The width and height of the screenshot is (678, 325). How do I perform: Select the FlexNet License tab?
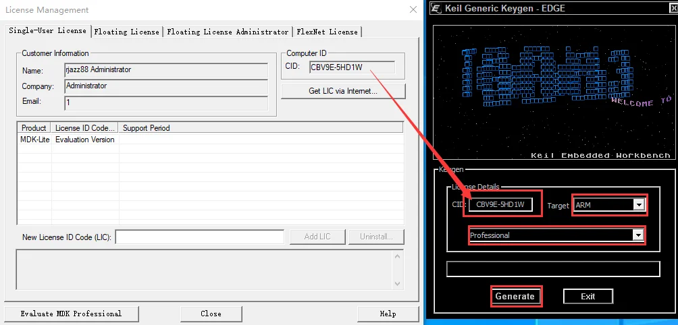(x=327, y=32)
